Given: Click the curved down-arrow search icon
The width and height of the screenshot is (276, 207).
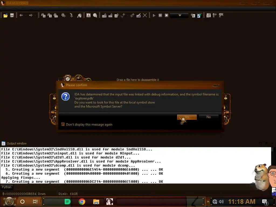Looking at the screenshot, I should pos(71,15).
